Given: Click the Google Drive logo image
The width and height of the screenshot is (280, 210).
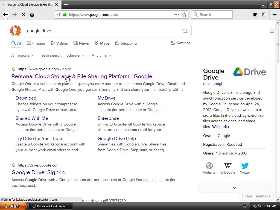Looking at the screenshot, I should tap(250, 72).
